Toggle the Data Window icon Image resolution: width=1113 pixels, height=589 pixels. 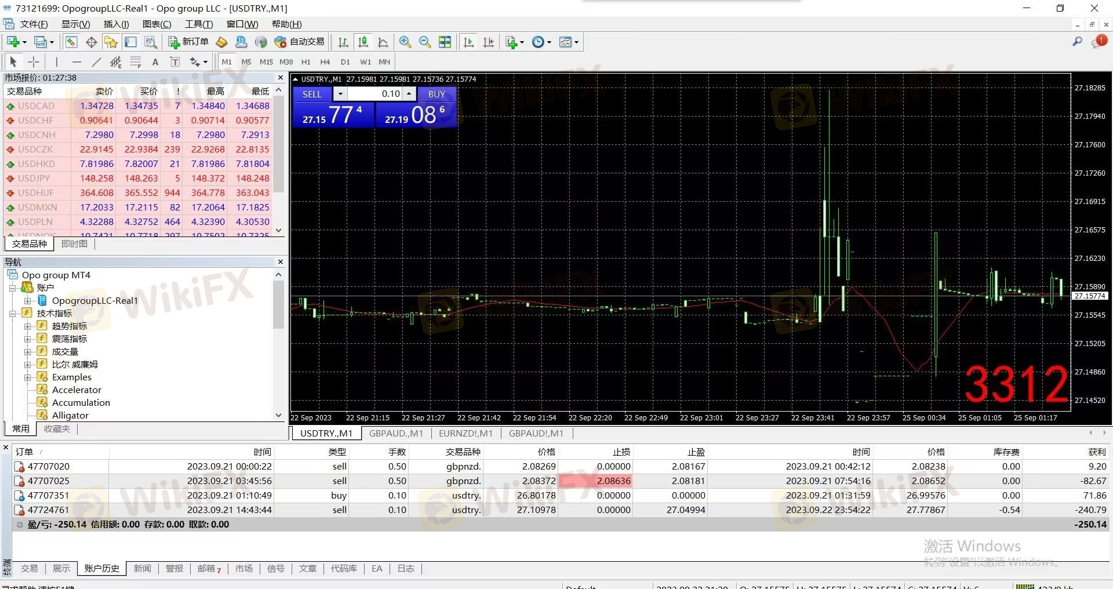pyautogui.click(x=91, y=42)
